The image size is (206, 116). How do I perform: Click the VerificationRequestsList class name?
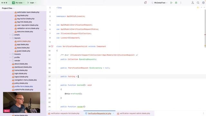click(x=75, y=46)
